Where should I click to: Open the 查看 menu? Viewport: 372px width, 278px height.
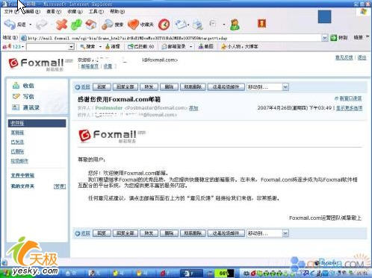coord(54,11)
